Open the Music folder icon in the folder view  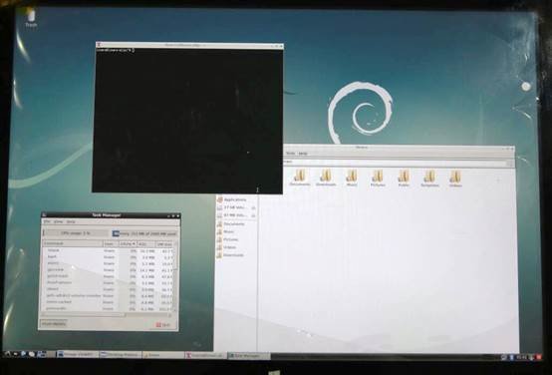pos(352,178)
